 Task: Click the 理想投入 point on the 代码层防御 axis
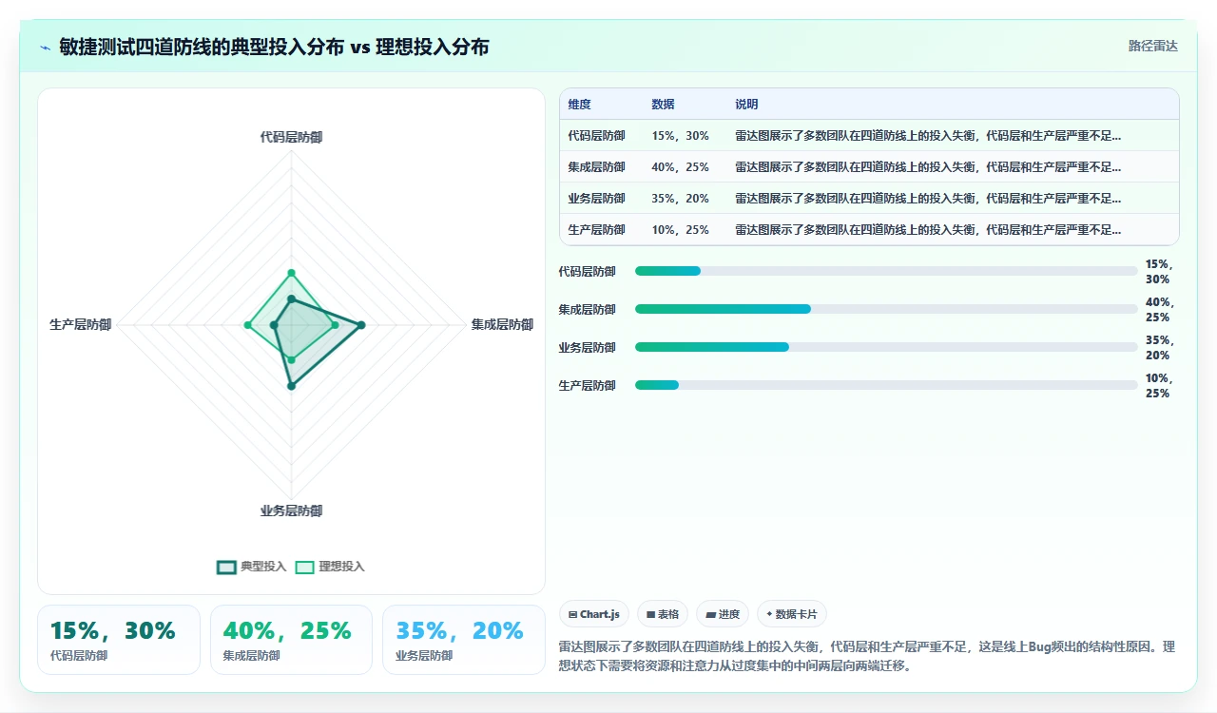(291, 273)
